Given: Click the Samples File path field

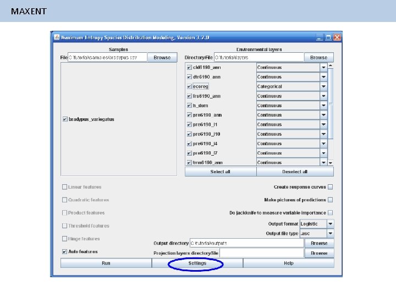Looking at the screenshot, I should 107,57.
